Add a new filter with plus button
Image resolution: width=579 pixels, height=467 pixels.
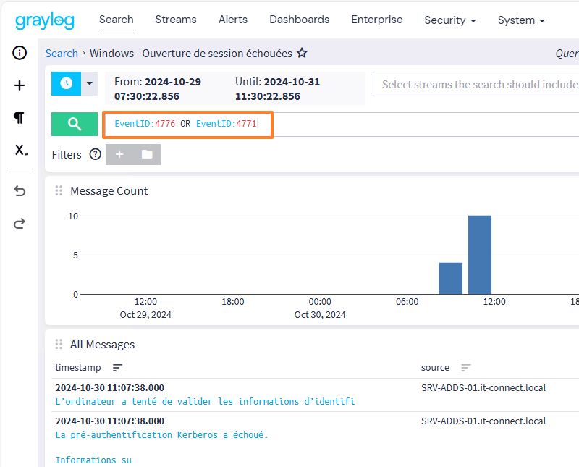point(119,154)
